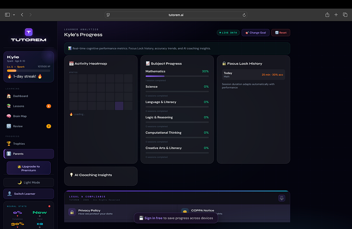
Task: Click the yellow Review count badge
Action: 48,126
